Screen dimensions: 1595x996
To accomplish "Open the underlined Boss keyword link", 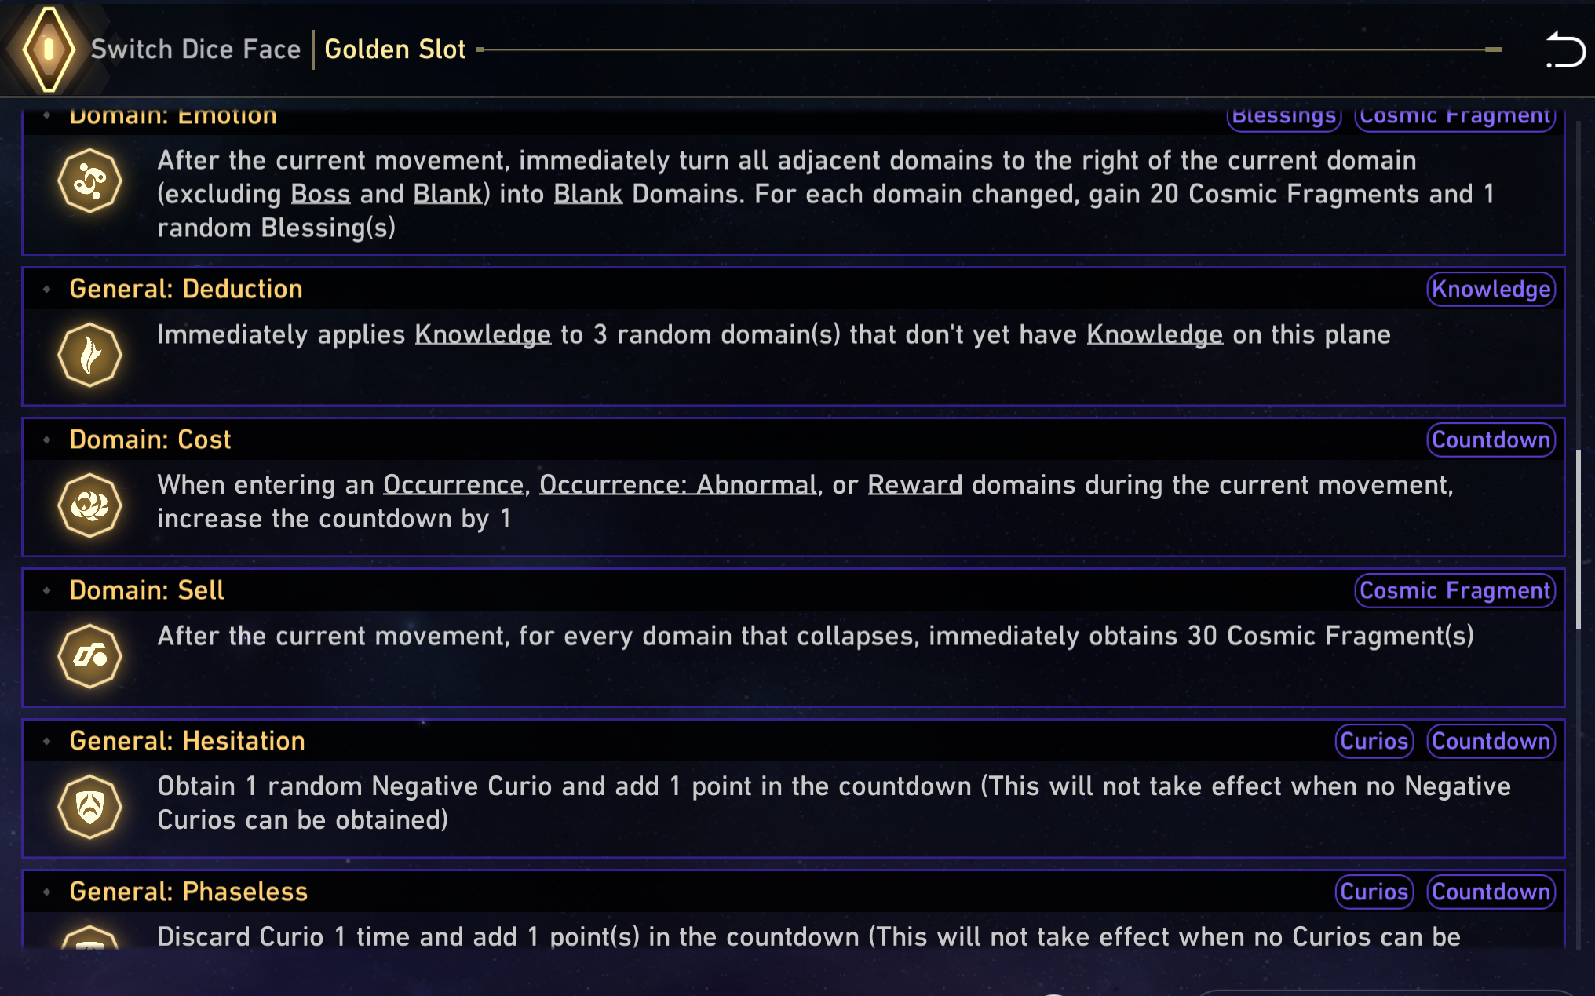I will coord(320,195).
